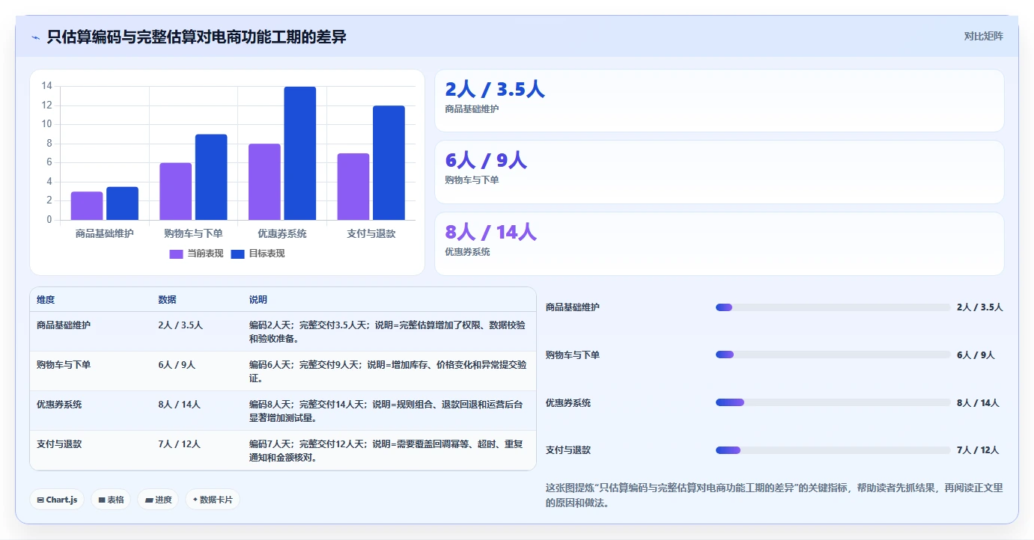Click the lightning icon beside the title
This screenshot has height=540, width=1034.
click(35, 37)
